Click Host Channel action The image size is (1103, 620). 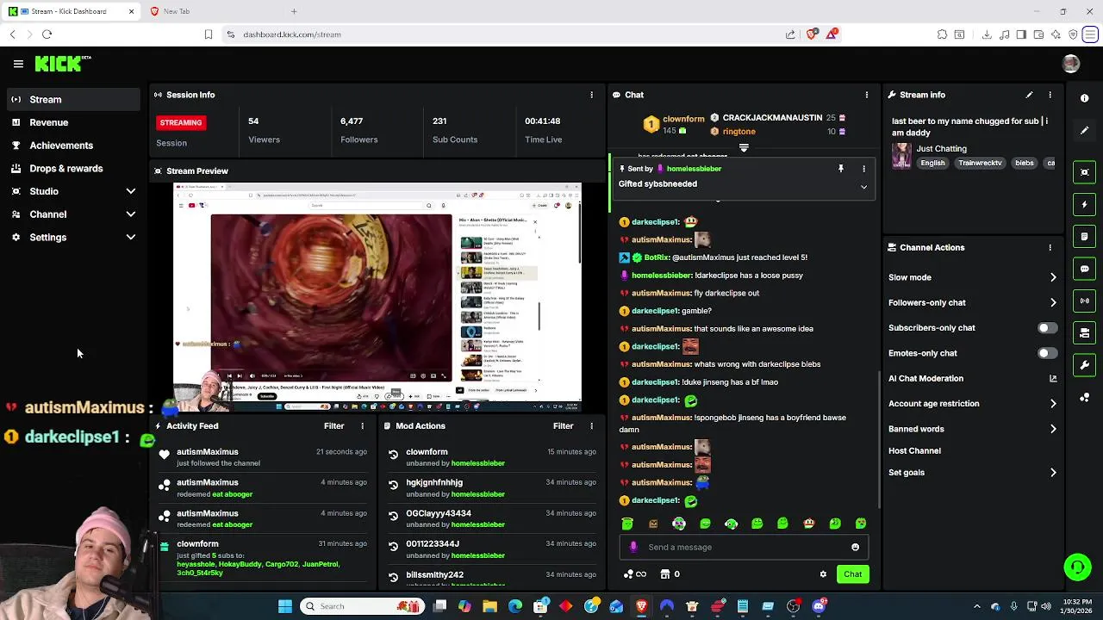coord(914,450)
